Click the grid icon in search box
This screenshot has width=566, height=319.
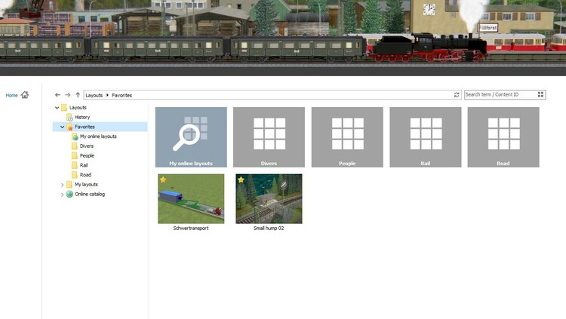[x=540, y=95]
